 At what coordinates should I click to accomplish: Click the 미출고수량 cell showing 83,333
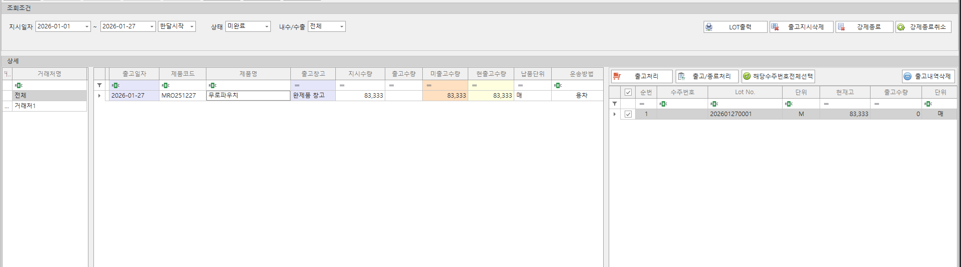pos(445,96)
